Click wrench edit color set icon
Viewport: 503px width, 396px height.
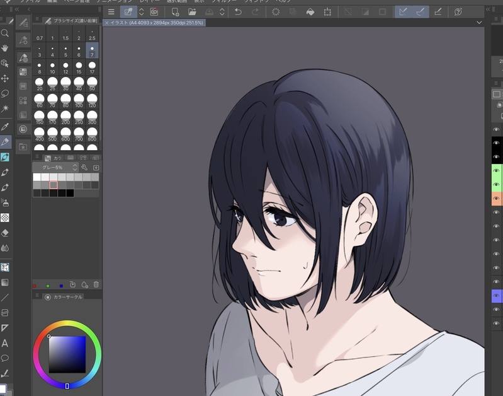pos(84,168)
